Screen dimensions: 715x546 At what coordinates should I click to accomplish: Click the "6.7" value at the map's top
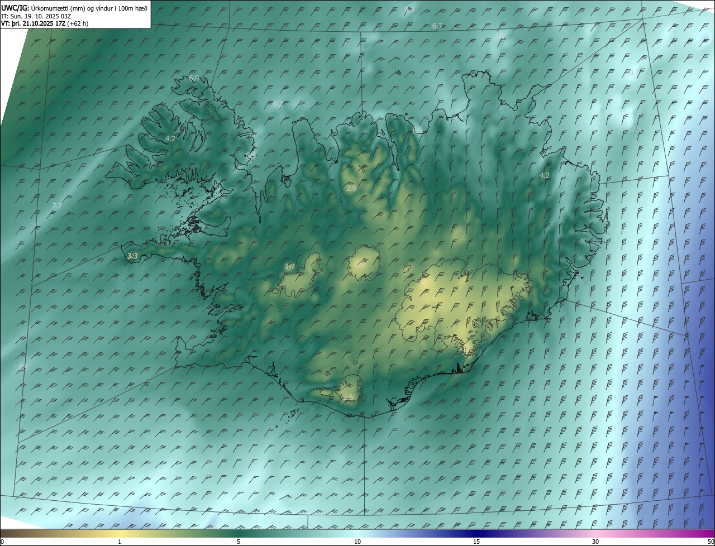[437, 26]
